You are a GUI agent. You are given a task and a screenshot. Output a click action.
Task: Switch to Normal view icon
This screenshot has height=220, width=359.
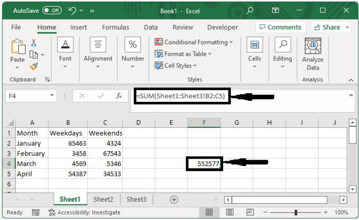point(209,212)
